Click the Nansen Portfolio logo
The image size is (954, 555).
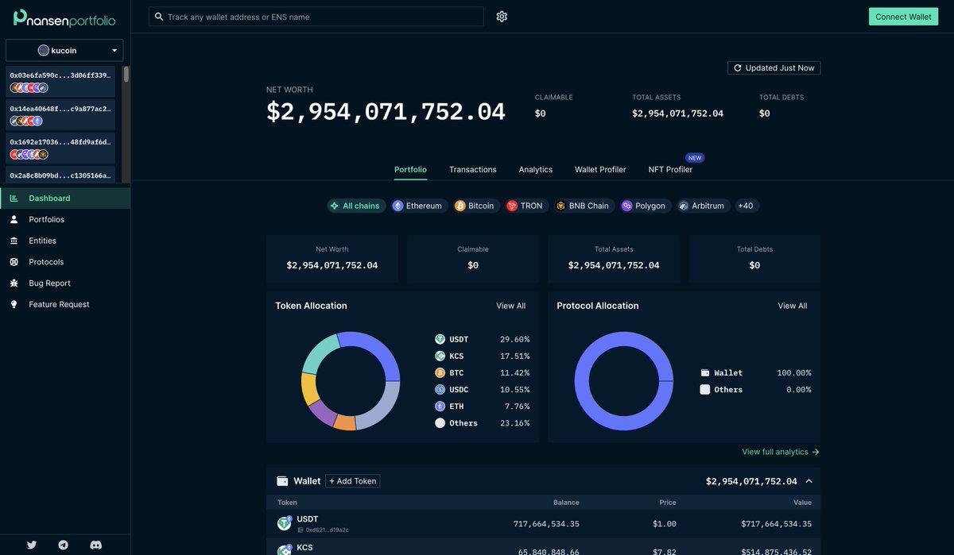point(64,17)
